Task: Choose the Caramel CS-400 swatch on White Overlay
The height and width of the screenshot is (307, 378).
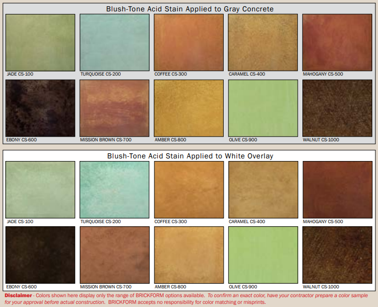Action: (x=263, y=189)
